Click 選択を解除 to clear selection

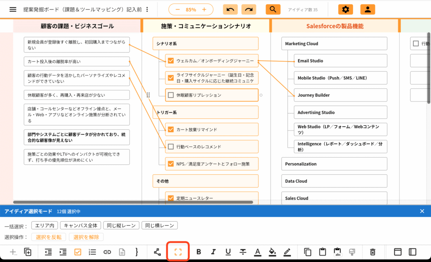click(86, 237)
